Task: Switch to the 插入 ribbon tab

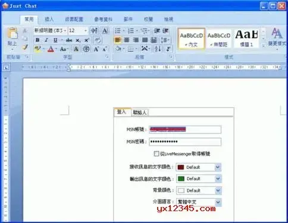Action: pos(49,19)
